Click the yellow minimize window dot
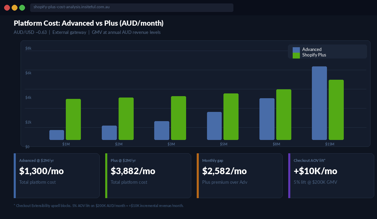 [14, 8]
